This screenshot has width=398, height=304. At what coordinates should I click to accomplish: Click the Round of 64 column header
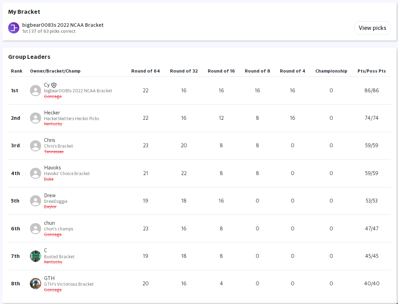coord(145,71)
